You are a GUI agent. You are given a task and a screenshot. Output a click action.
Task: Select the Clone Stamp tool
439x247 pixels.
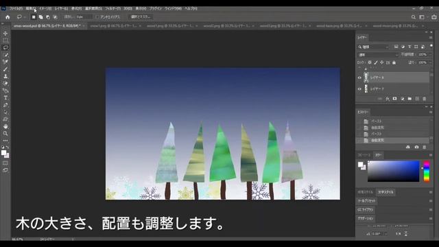(5, 76)
